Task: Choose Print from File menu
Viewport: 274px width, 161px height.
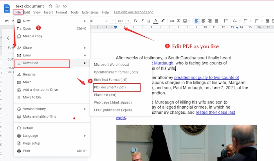Action: [52, 151]
